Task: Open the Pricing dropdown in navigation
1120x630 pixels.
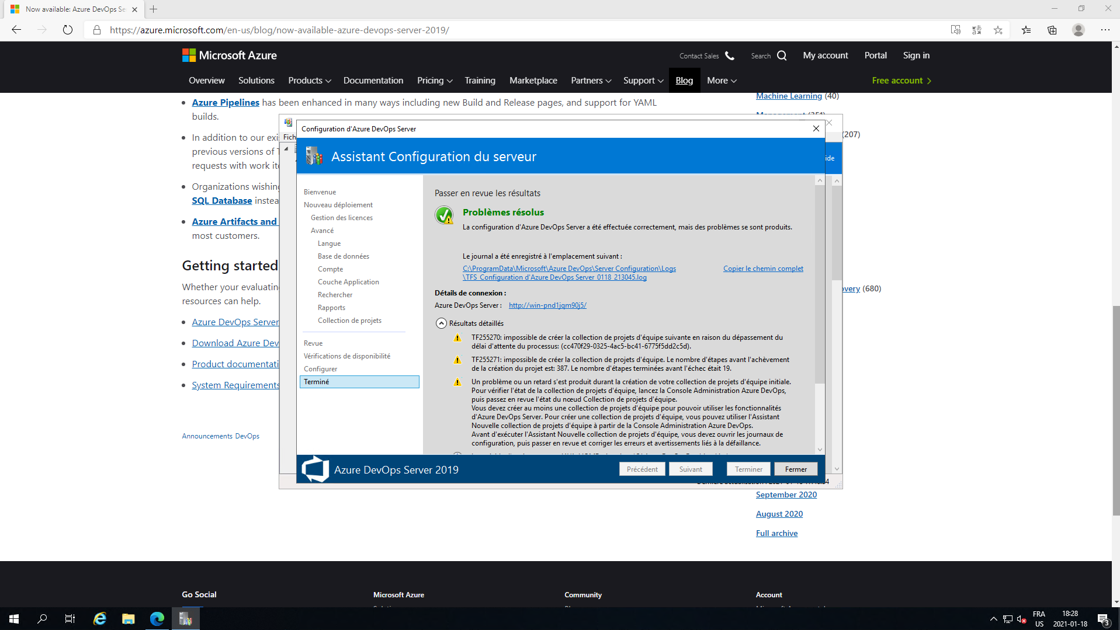Action: click(x=434, y=81)
